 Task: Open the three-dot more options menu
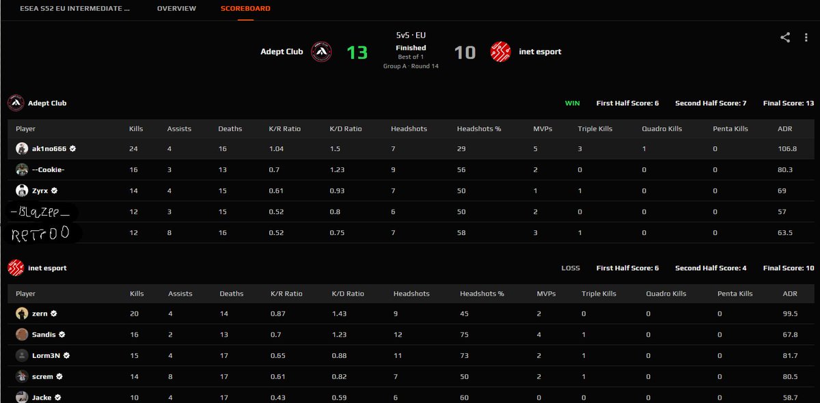click(806, 38)
